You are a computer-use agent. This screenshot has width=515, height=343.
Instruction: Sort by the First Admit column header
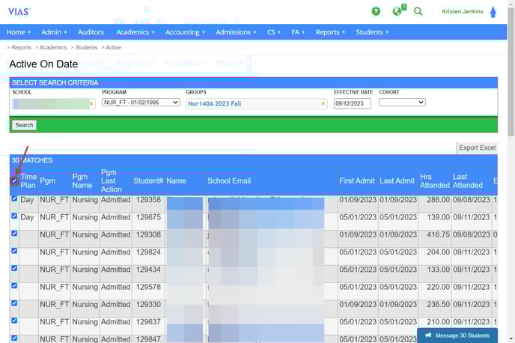pos(357,180)
